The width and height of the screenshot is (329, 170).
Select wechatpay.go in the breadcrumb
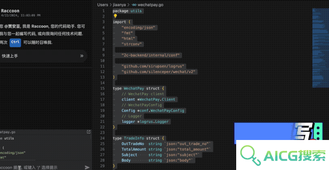[150, 5]
